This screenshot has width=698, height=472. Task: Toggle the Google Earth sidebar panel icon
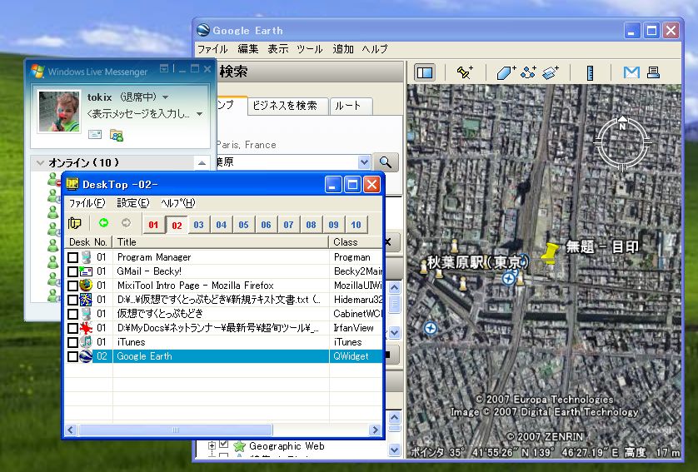click(425, 72)
